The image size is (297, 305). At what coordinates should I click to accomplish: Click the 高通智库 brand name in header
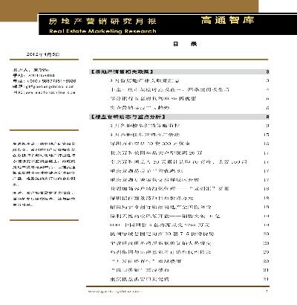(x=227, y=20)
